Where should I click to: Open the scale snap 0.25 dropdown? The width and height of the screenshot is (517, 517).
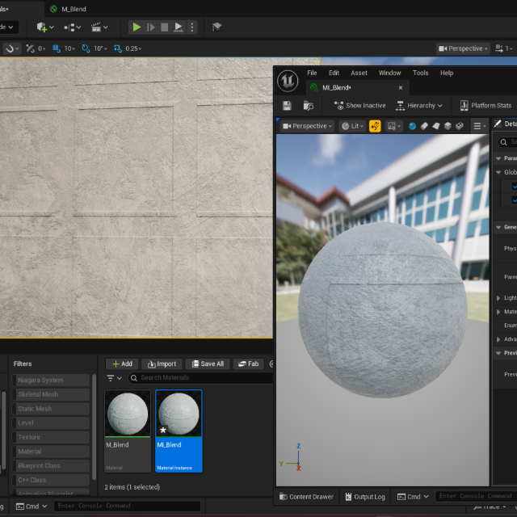(133, 48)
